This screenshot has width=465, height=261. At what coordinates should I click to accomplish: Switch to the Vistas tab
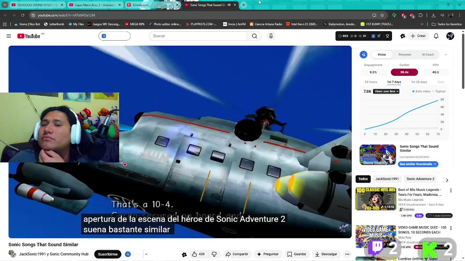point(382,55)
